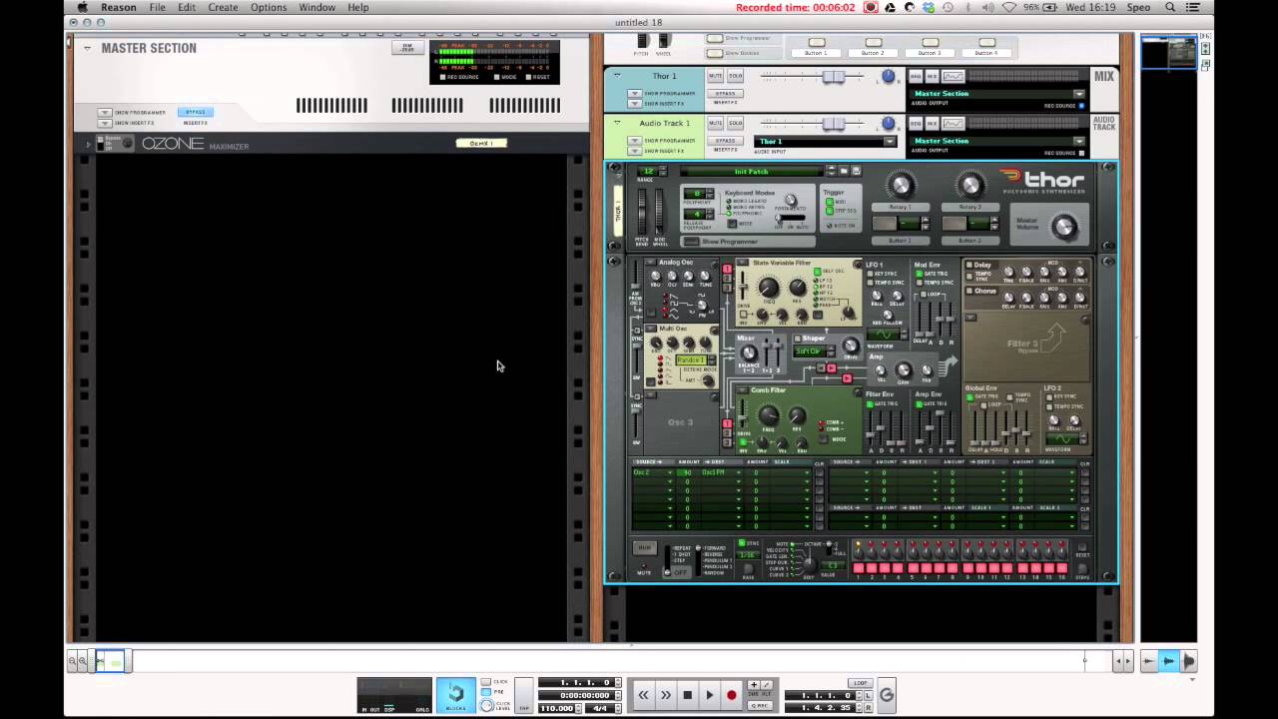Open the Reason application menu

[x=118, y=7]
